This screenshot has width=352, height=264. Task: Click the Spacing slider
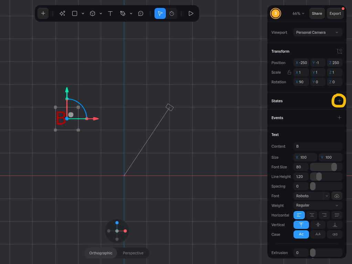point(326,186)
